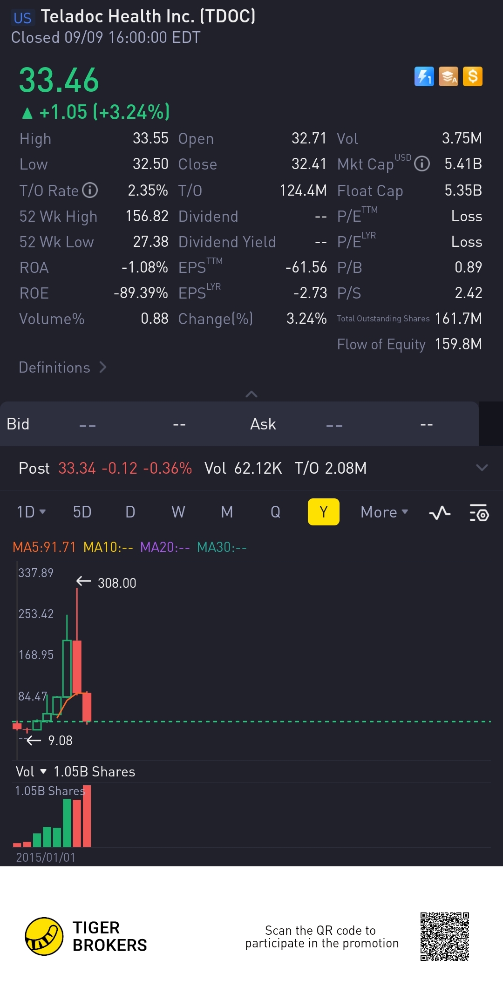Switch to the 5D chart tab
503x1007 pixels.
point(82,512)
